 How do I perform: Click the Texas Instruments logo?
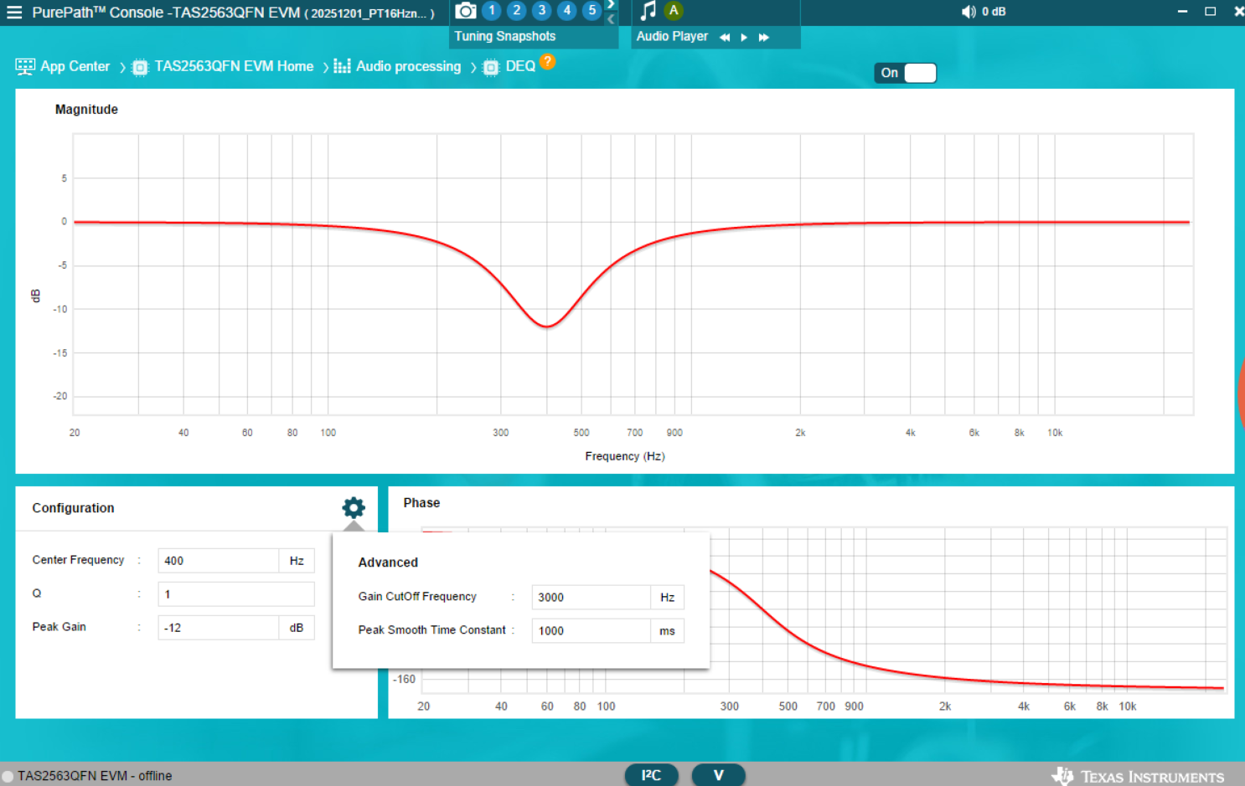point(1138,776)
